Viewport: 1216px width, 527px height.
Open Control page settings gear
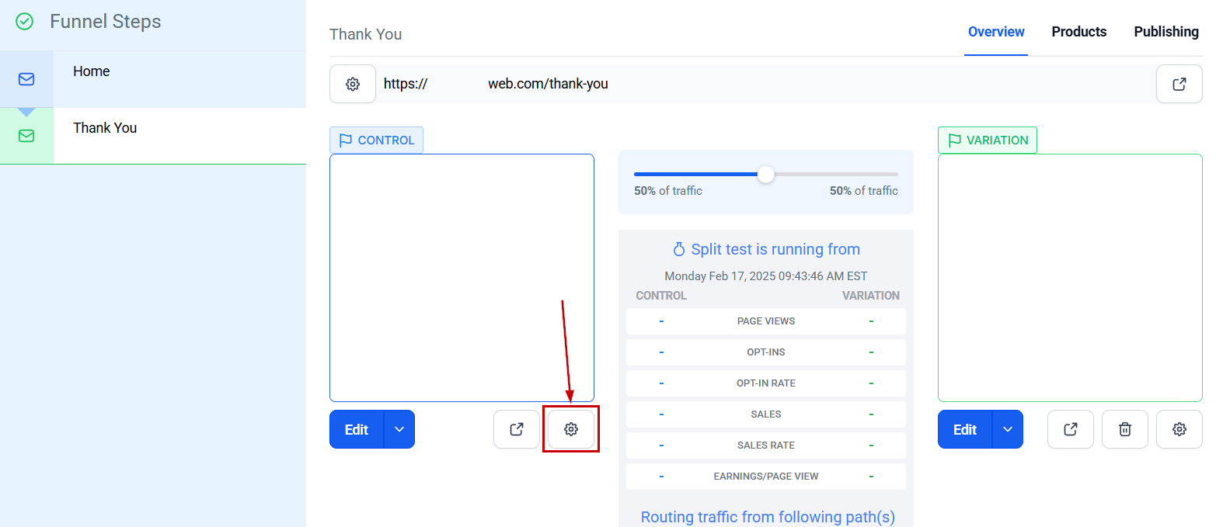tap(571, 429)
